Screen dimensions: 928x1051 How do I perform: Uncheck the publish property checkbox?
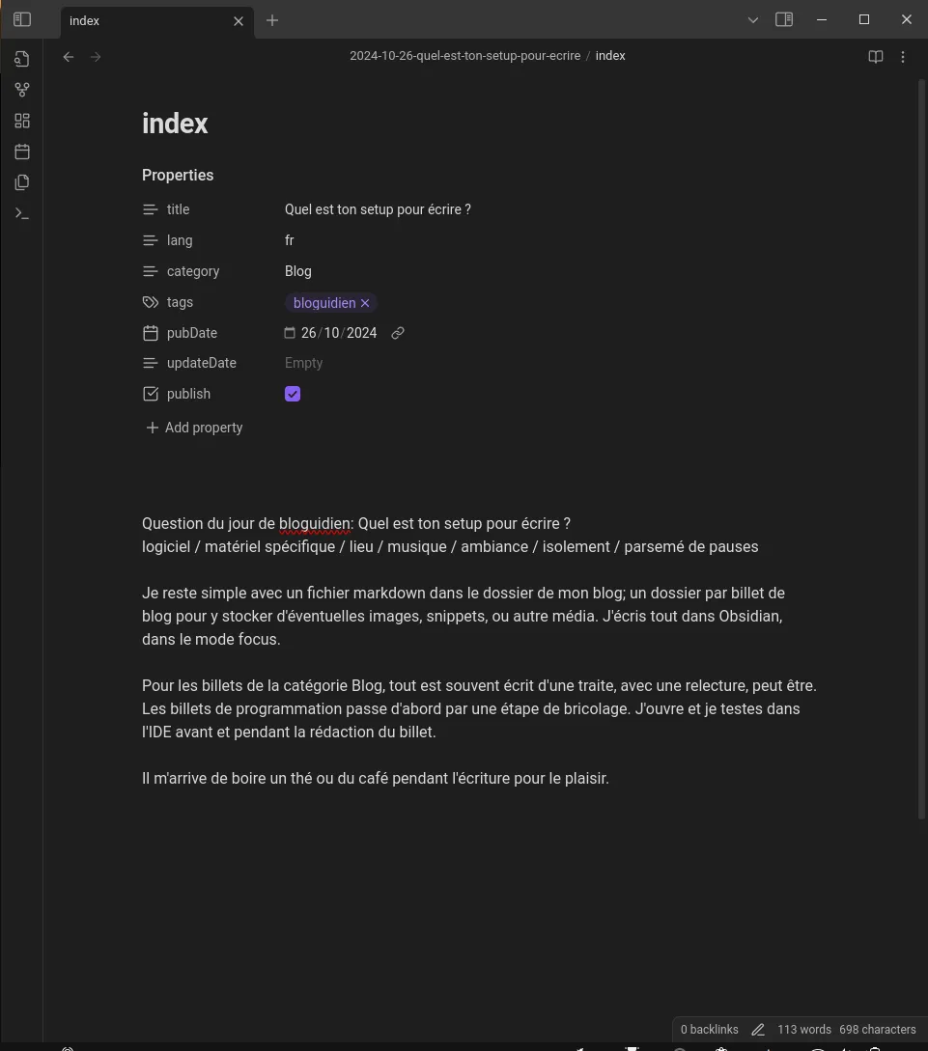click(293, 394)
